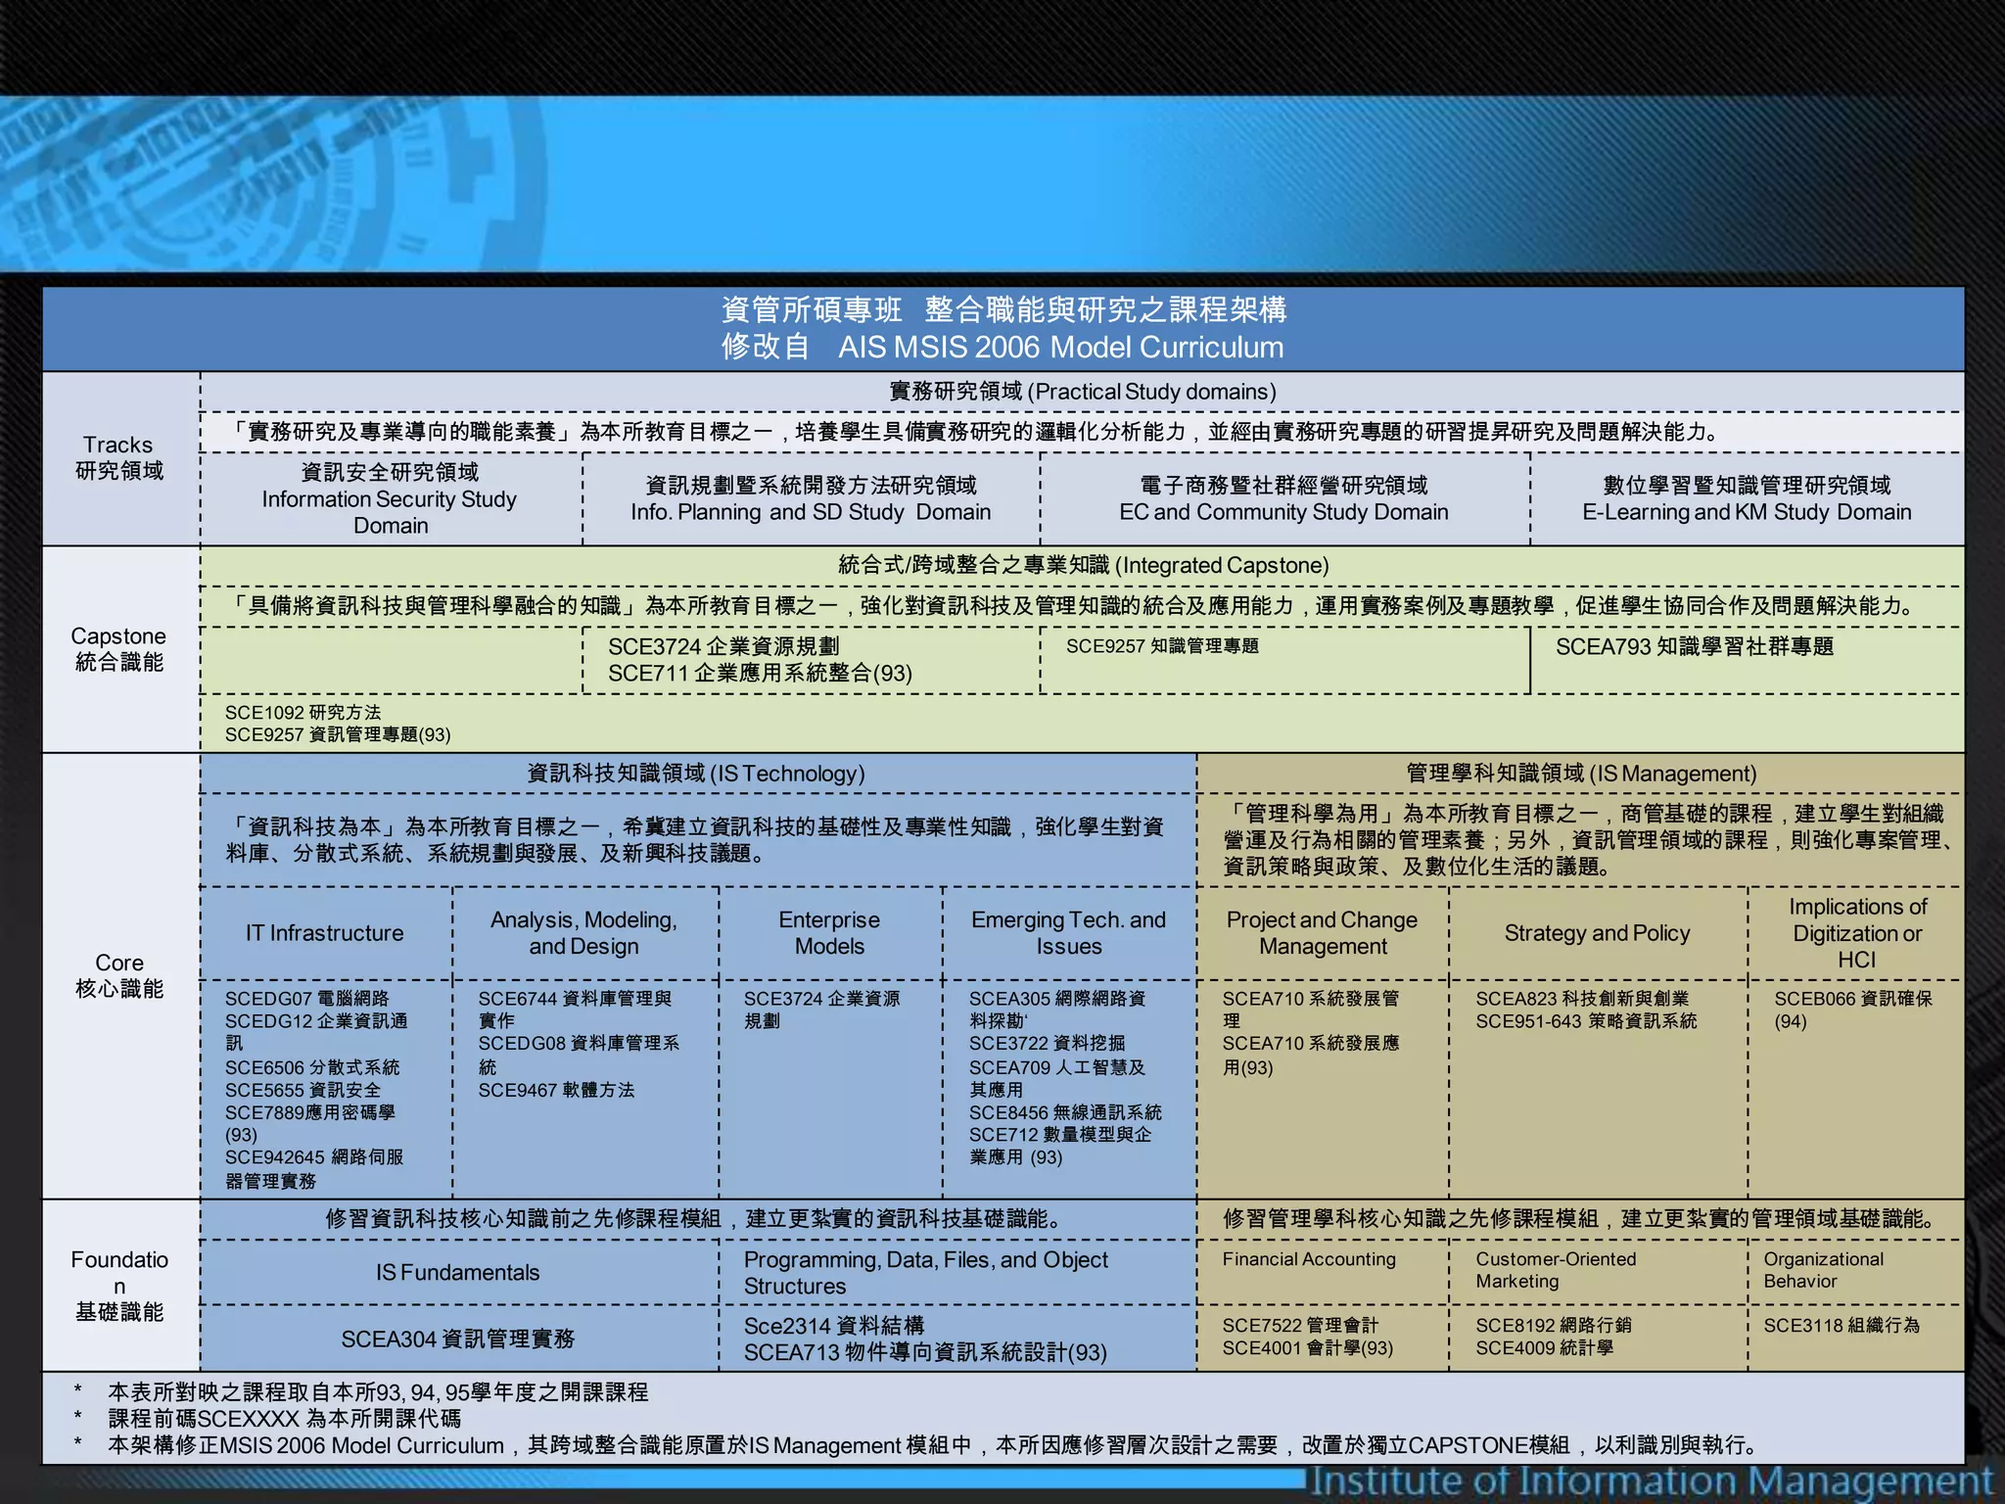Screen dimensions: 2005x1504
Task: Click SCE3724 企業資源規劃 in the Capstone row
Action: (723, 646)
